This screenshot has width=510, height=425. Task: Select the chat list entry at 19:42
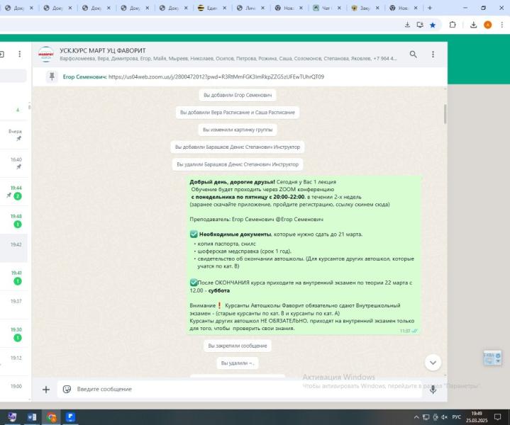[x=13, y=249]
